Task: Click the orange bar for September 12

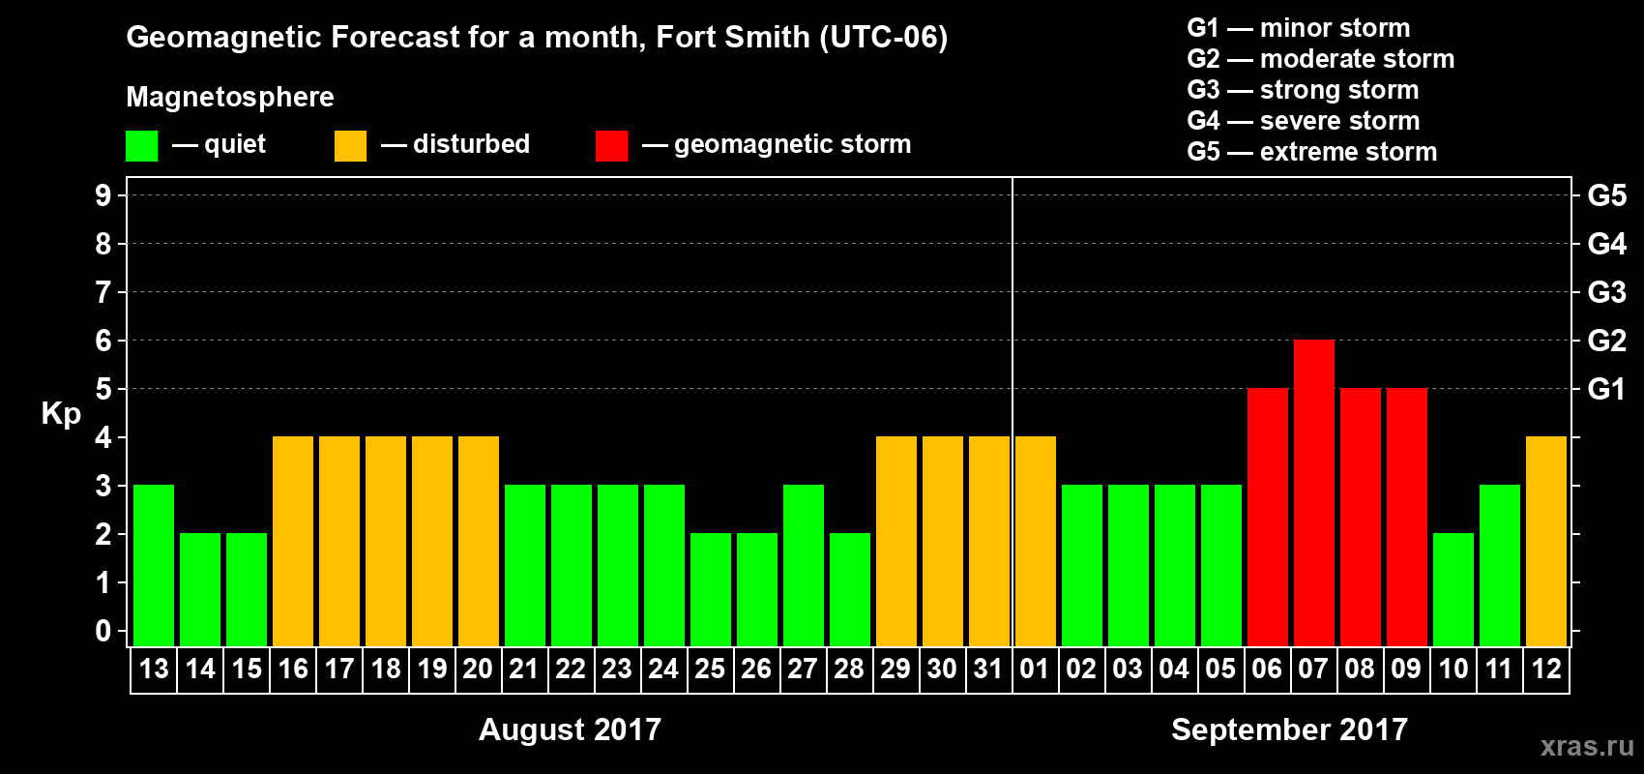Action: click(x=1546, y=542)
